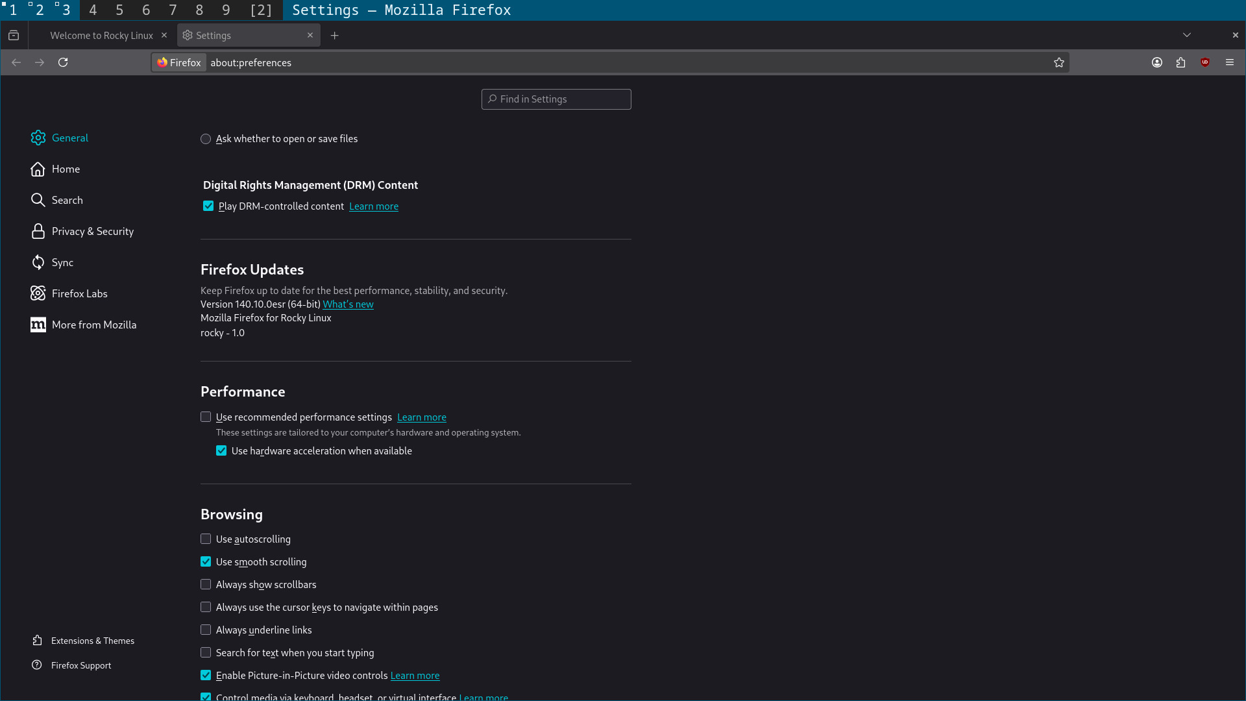Reload the current page

(63, 62)
